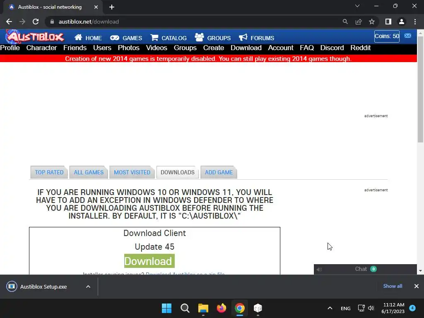The width and height of the screenshot is (424, 318).
Task: Open downloaded Austiblox Setup.exe file
Action: pos(43,287)
